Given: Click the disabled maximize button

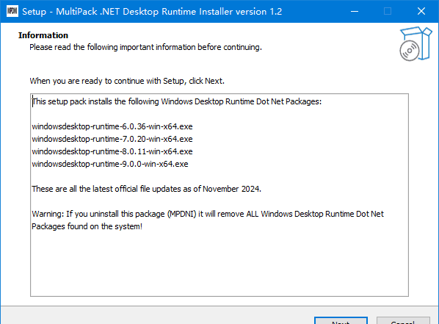Looking at the screenshot, I should point(388,11).
